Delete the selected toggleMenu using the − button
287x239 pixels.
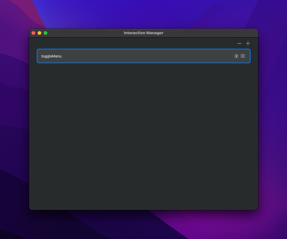point(239,43)
